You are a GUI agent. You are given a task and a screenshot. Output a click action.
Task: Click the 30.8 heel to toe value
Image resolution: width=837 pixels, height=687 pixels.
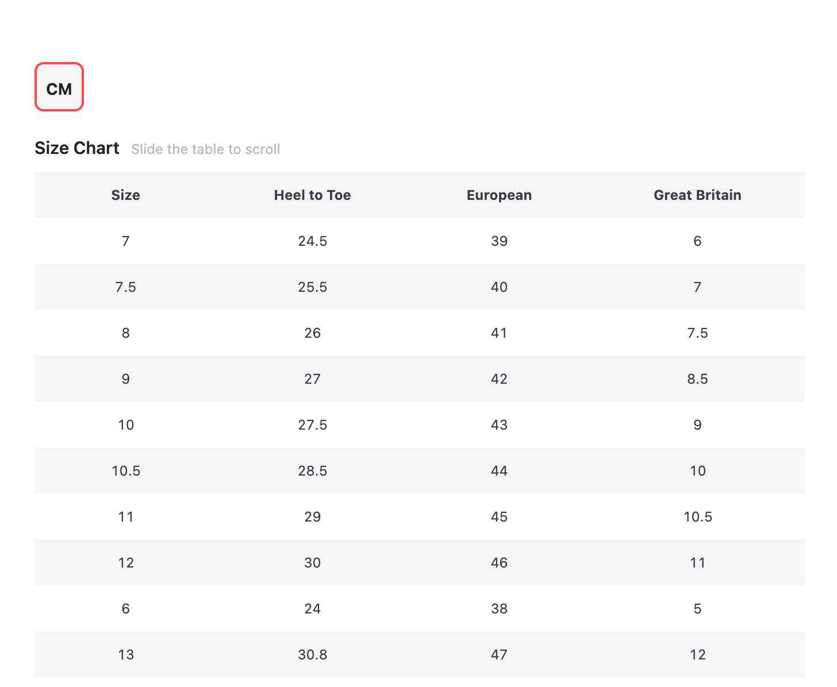(x=312, y=655)
